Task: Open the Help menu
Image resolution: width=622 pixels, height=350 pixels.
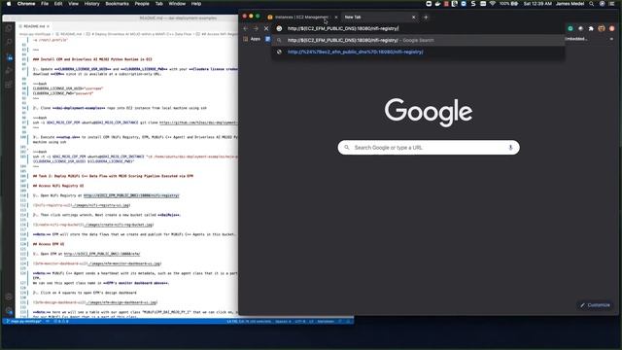Action: pos(196,4)
